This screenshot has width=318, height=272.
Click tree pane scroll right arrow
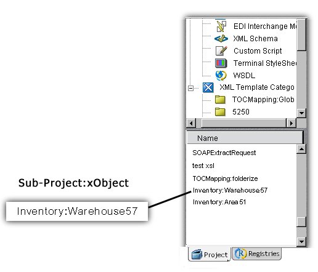coord(291,123)
